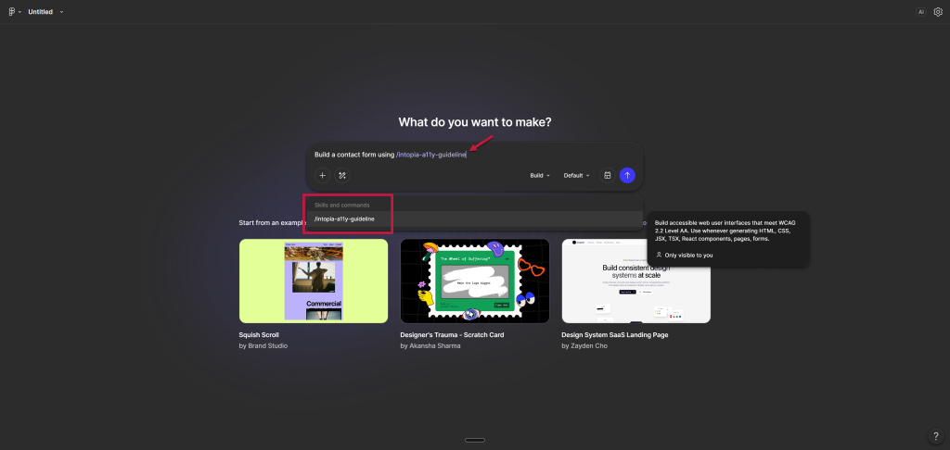
Task: Click the 'What do you want to make?' heading
Action: point(474,122)
